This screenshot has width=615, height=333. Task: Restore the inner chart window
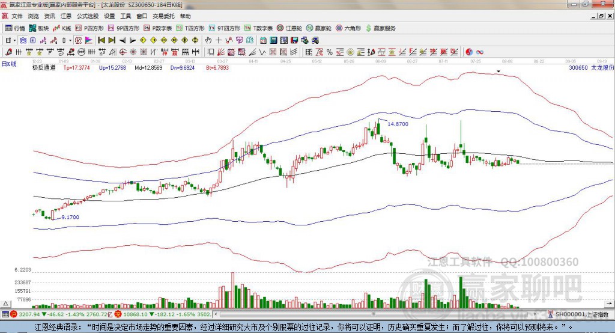[601, 16]
